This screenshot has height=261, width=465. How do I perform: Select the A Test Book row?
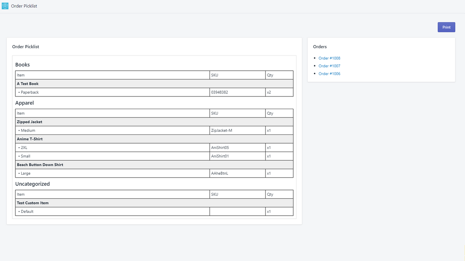(x=154, y=84)
